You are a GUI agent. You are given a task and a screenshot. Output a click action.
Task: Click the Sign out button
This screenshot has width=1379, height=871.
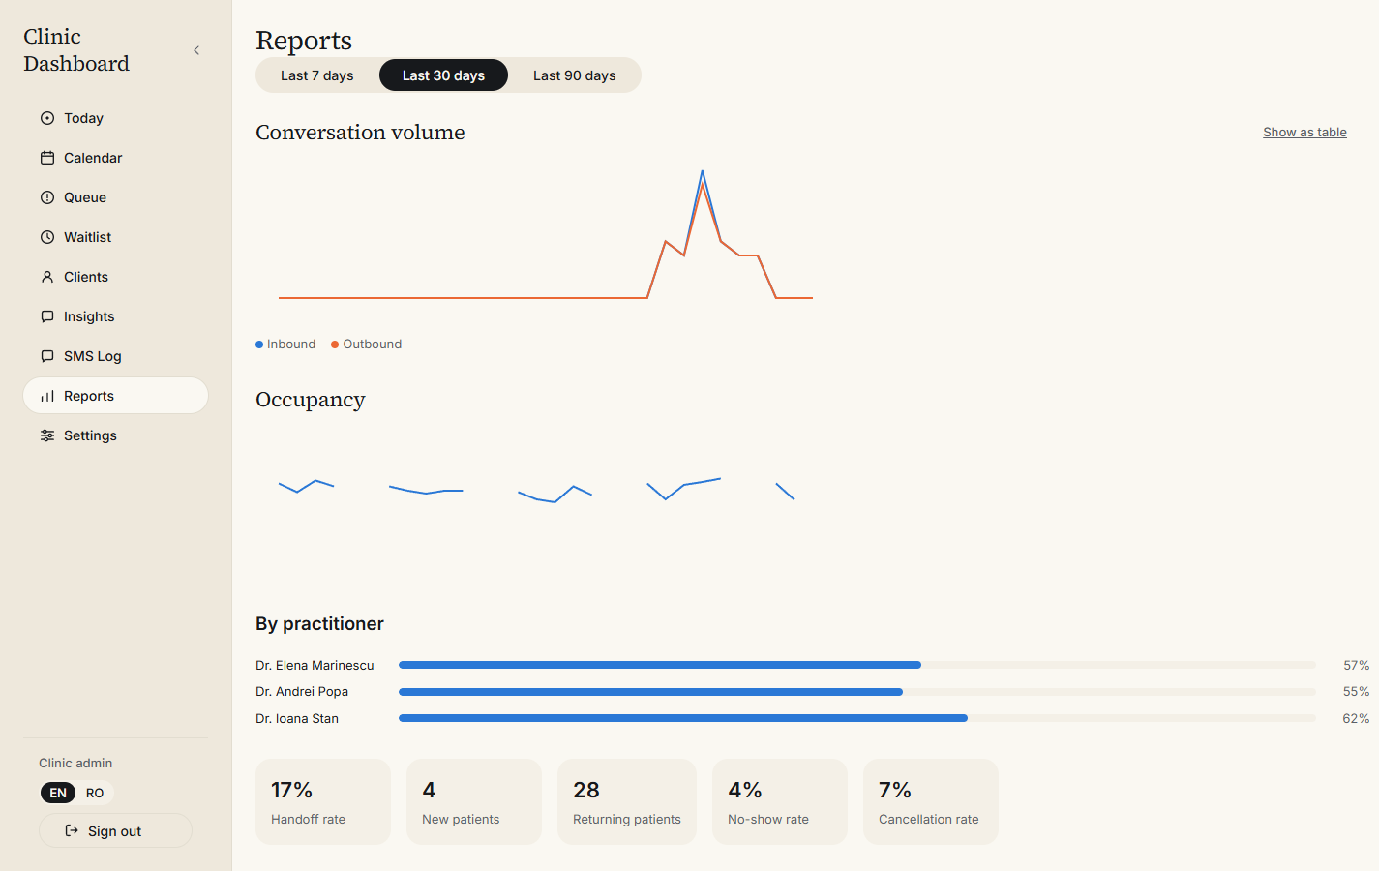(x=115, y=830)
